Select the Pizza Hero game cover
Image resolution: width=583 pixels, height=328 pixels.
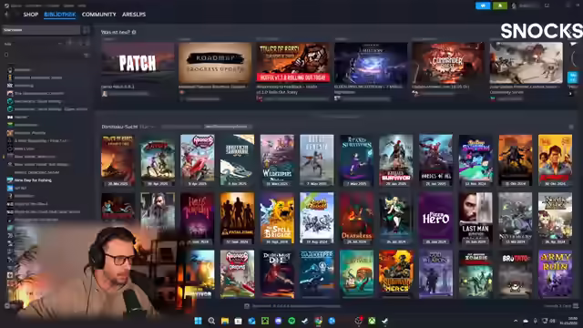(435, 218)
